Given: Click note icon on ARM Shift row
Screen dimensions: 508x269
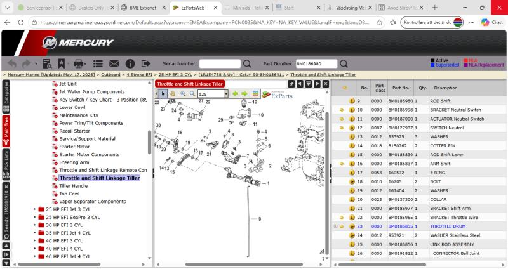Looking at the screenshot, I should click(x=342, y=164).
